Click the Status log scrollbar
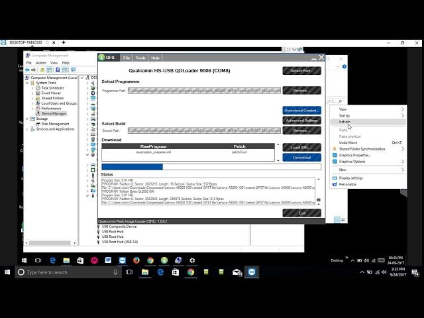The image size is (424, 318). (319, 191)
